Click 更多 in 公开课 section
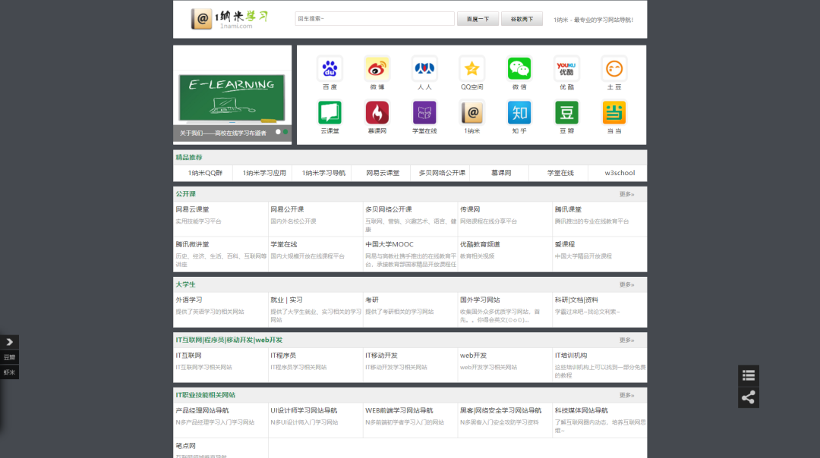The height and width of the screenshot is (458, 820). (626, 194)
